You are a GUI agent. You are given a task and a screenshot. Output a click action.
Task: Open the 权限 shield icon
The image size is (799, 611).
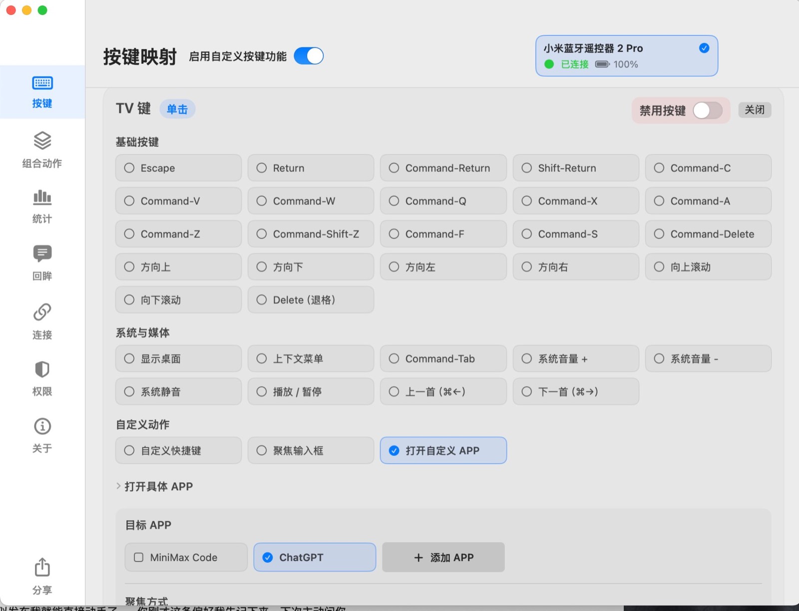click(x=42, y=369)
